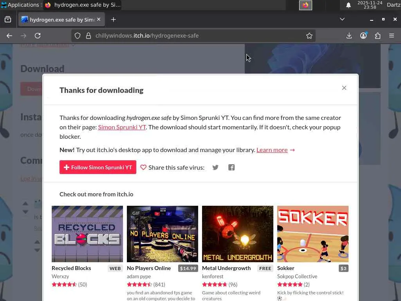
Task: Bookmark this page with star icon
Action: pyautogui.click(x=309, y=36)
